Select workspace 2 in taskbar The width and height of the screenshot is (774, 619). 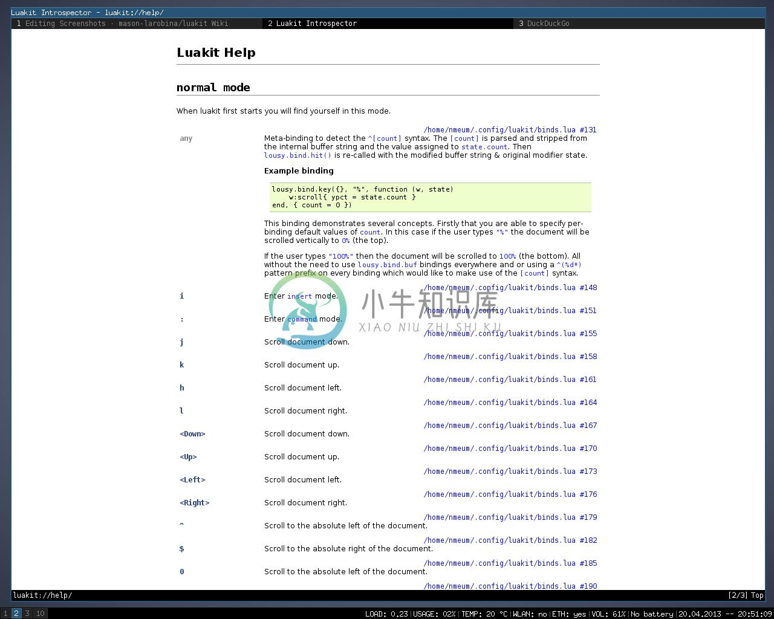pyautogui.click(x=16, y=614)
